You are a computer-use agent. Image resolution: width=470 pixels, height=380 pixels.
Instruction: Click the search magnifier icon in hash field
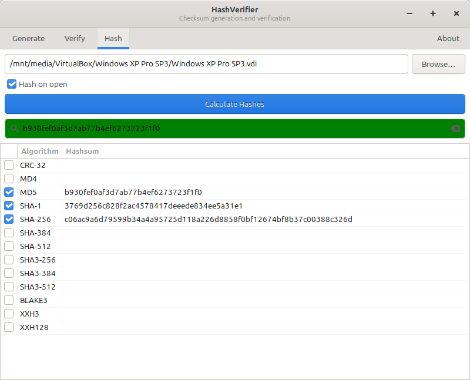click(x=14, y=129)
